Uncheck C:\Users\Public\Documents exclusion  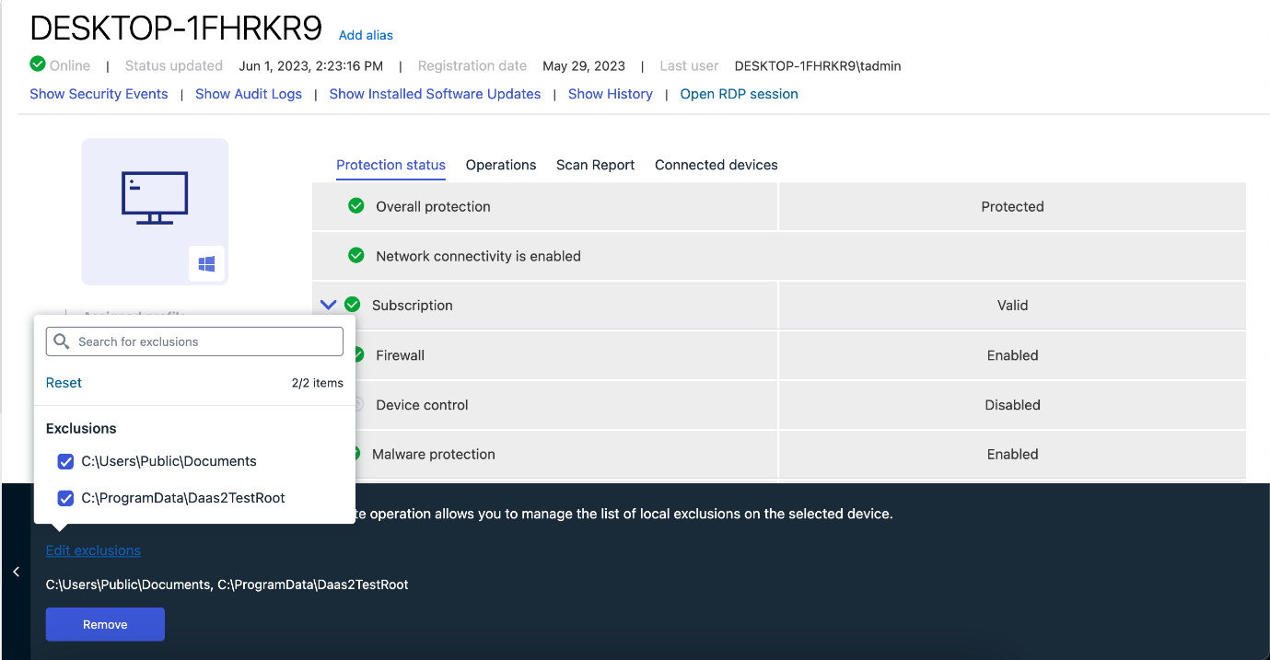(x=65, y=461)
